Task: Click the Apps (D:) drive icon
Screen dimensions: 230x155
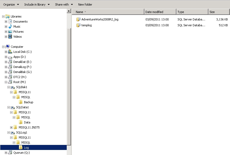Action: coord(10,57)
